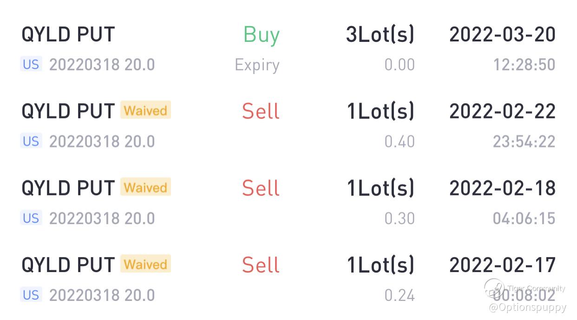Select Sell label on 2022-02-17 order

pos(261,265)
